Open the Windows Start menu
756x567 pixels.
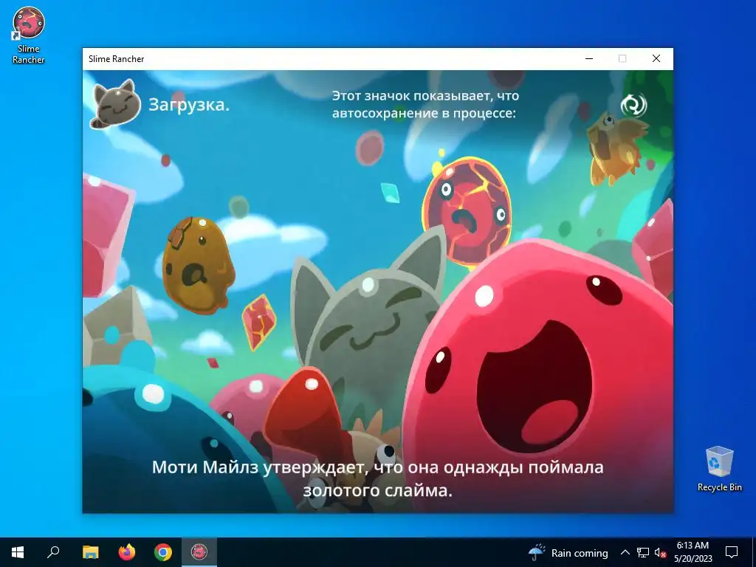[x=18, y=552]
